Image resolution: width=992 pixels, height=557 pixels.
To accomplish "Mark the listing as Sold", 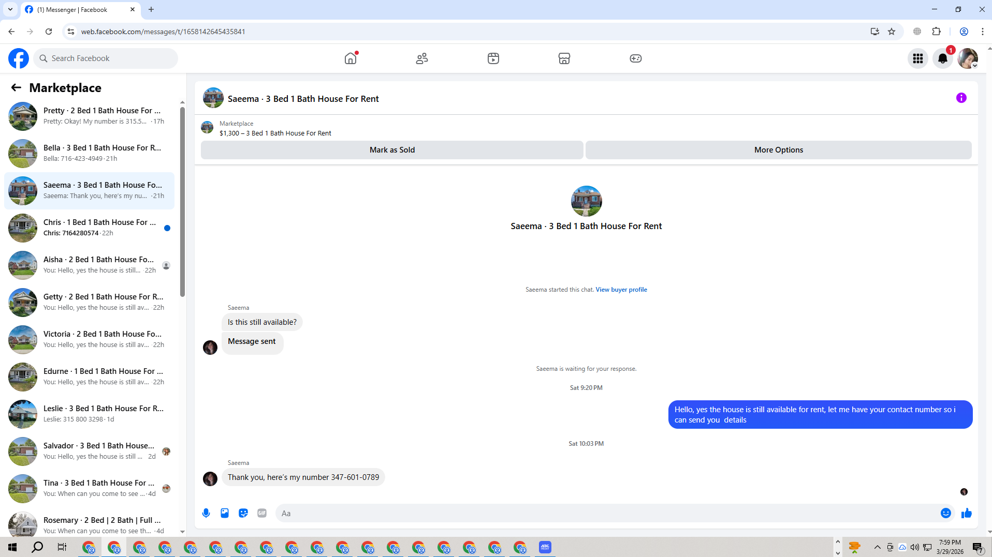I will tap(392, 150).
